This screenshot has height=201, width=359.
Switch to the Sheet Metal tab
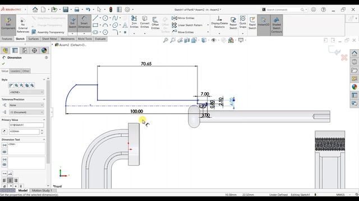click(x=49, y=39)
